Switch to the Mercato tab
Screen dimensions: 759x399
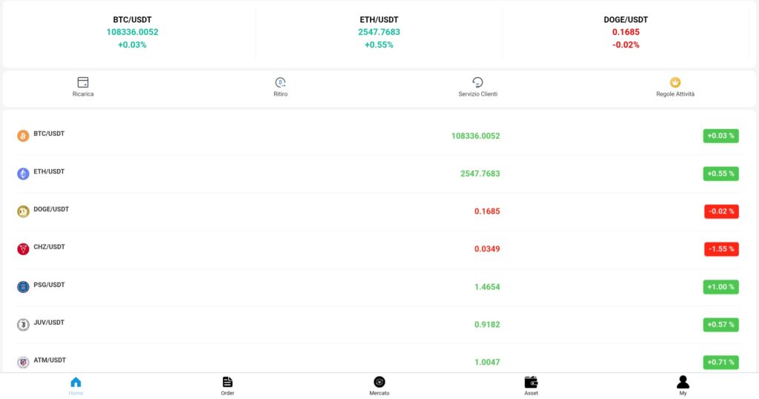pyautogui.click(x=379, y=386)
